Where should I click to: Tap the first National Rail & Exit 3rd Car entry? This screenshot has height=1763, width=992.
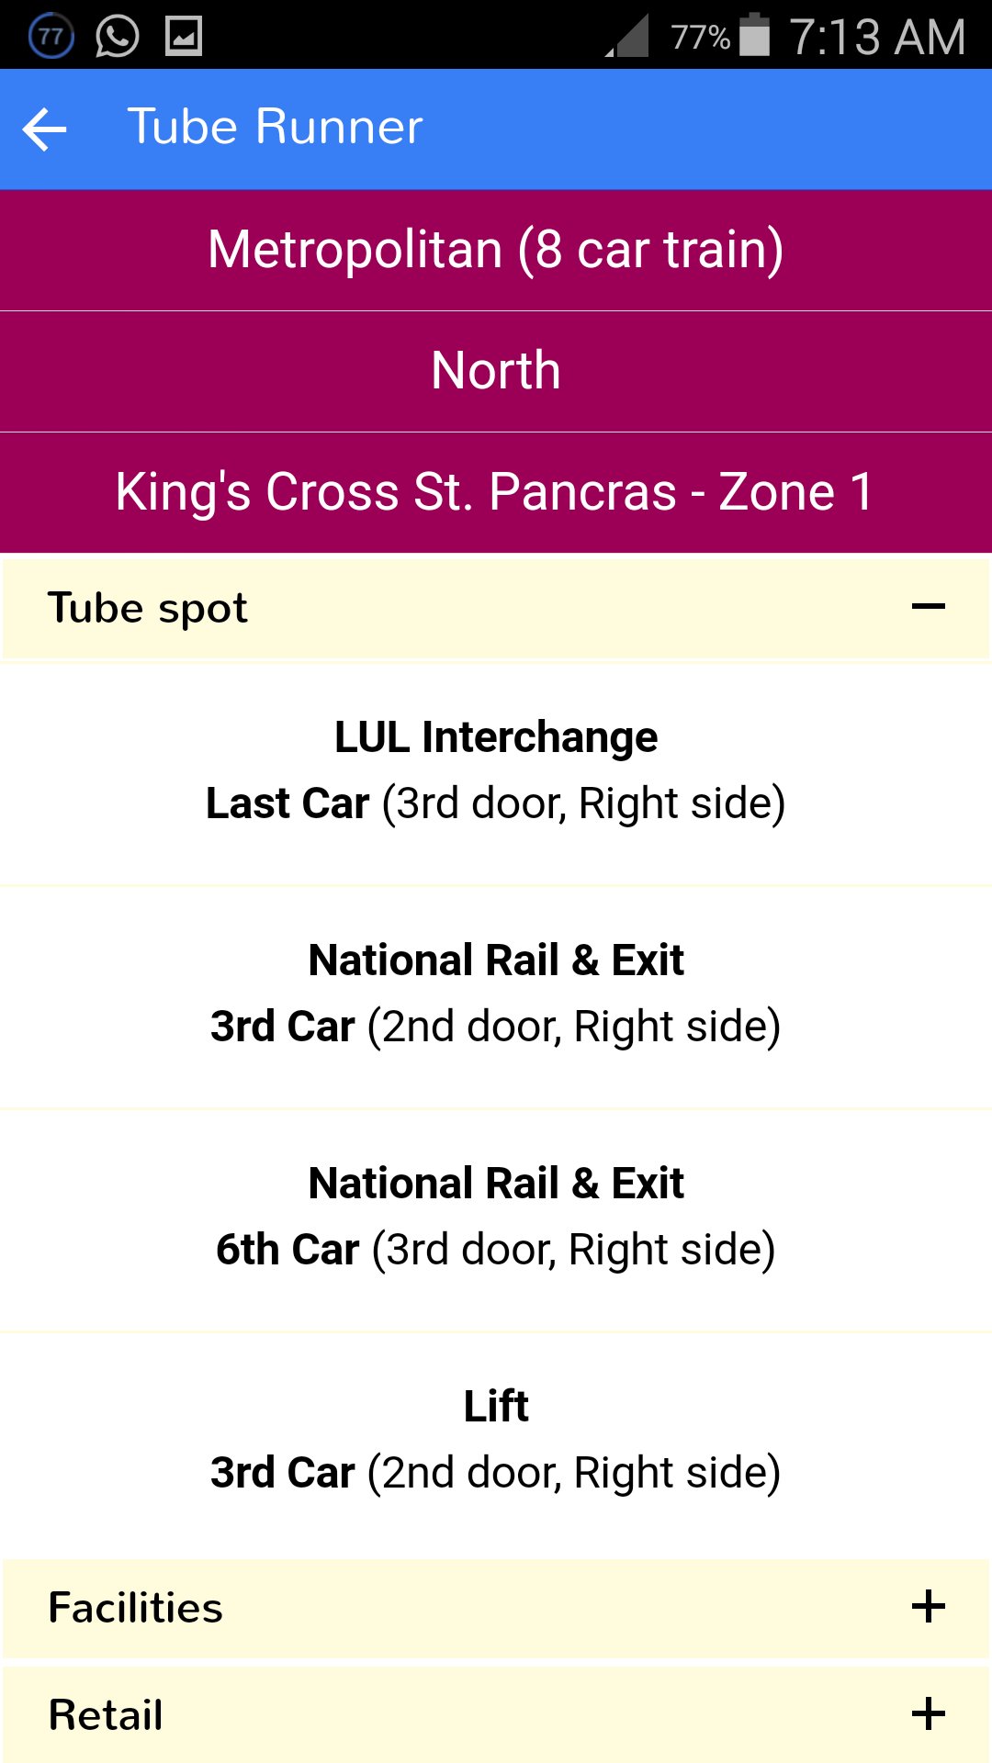pyautogui.click(x=496, y=994)
